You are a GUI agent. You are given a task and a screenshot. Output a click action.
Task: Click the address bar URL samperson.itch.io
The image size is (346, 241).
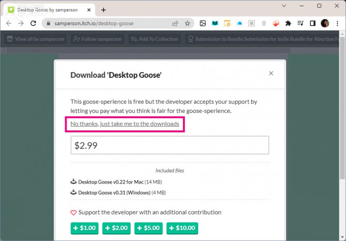[x=94, y=23]
